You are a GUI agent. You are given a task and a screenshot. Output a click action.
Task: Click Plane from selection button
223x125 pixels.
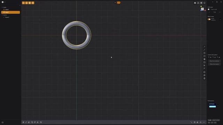[214, 61]
